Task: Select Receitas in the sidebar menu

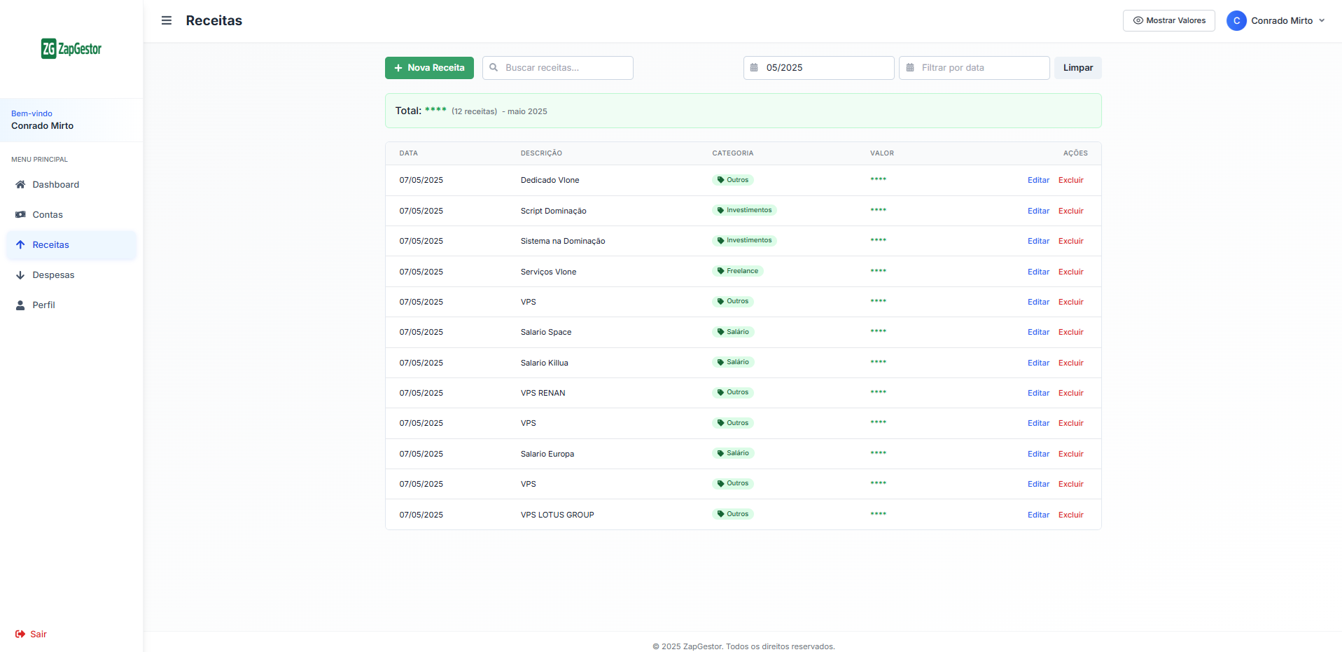Action: click(x=50, y=244)
